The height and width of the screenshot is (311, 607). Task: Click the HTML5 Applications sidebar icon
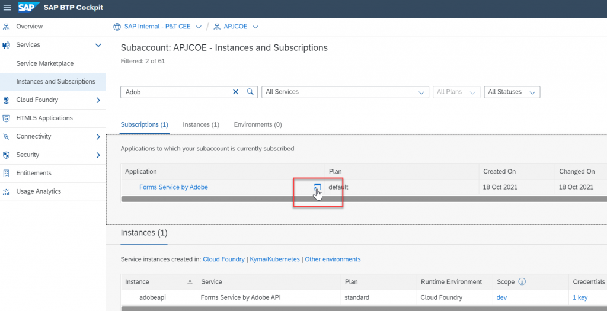(6, 118)
